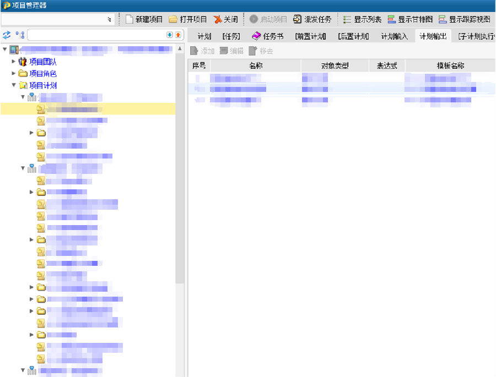Click the 项目管理器 title bar app icon
496x377 pixels.
tap(6, 6)
